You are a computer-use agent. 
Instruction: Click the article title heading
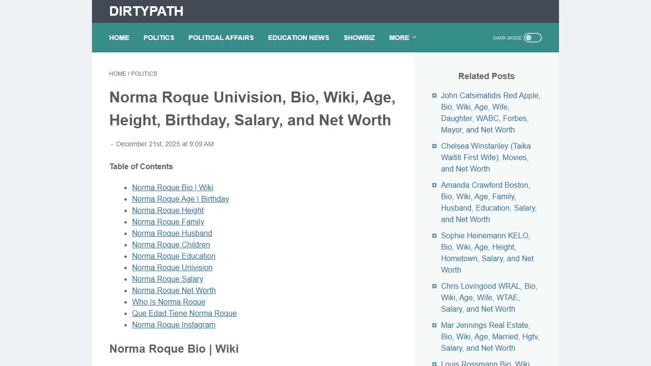[253, 109]
